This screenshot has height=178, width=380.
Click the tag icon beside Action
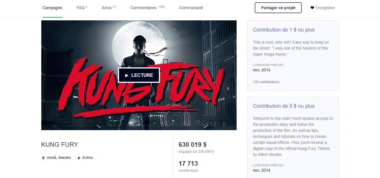click(79, 158)
